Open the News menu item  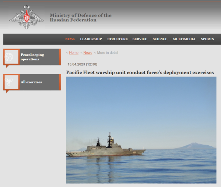70,39
